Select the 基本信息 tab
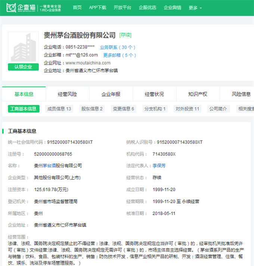 [x=24, y=94]
